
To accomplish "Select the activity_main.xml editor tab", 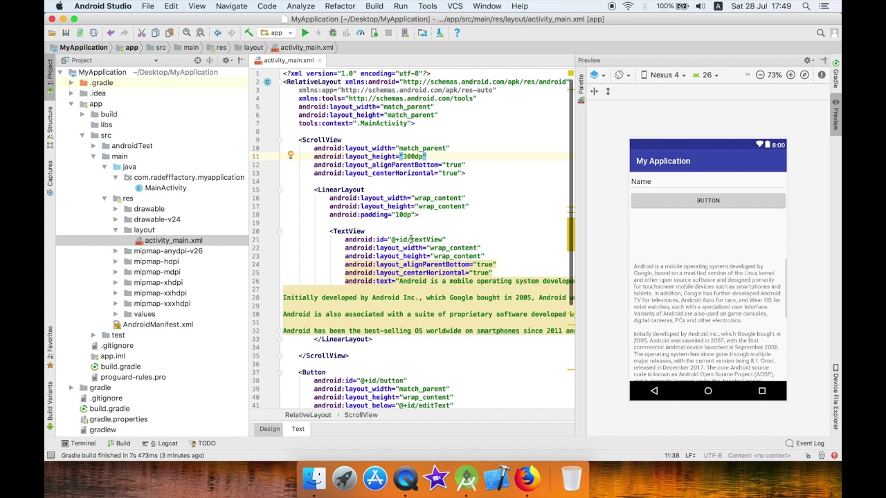I will (288, 60).
